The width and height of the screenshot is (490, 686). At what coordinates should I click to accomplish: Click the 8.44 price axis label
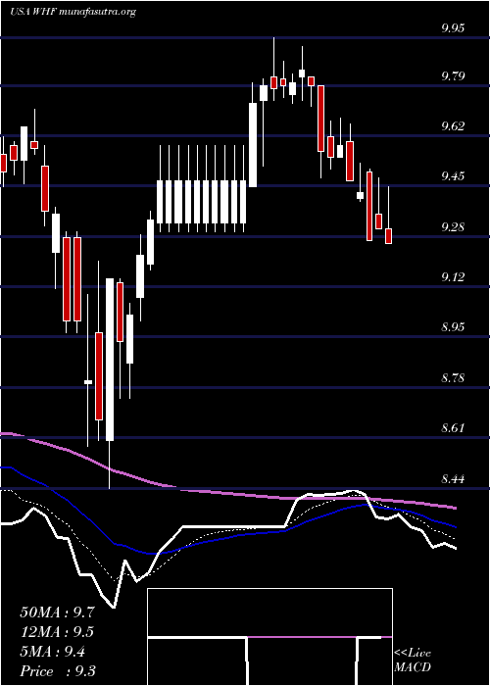tap(453, 479)
